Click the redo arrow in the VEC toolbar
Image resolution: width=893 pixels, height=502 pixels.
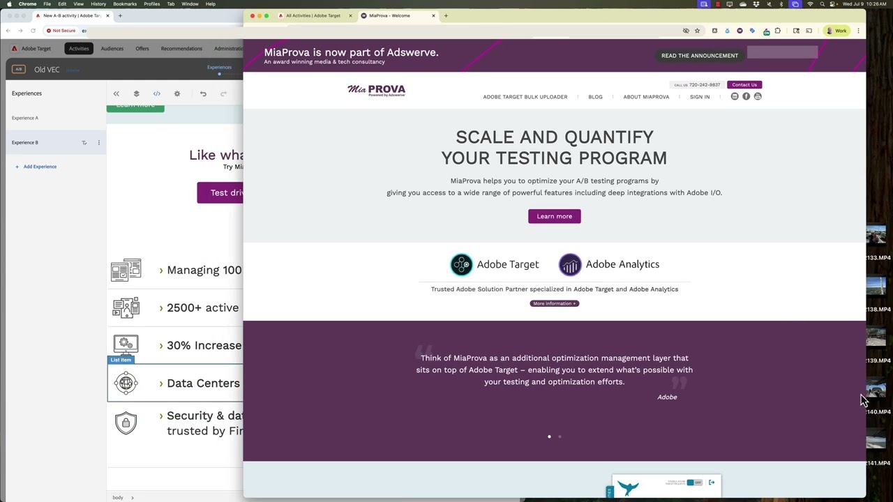pyautogui.click(x=223, y=93)
